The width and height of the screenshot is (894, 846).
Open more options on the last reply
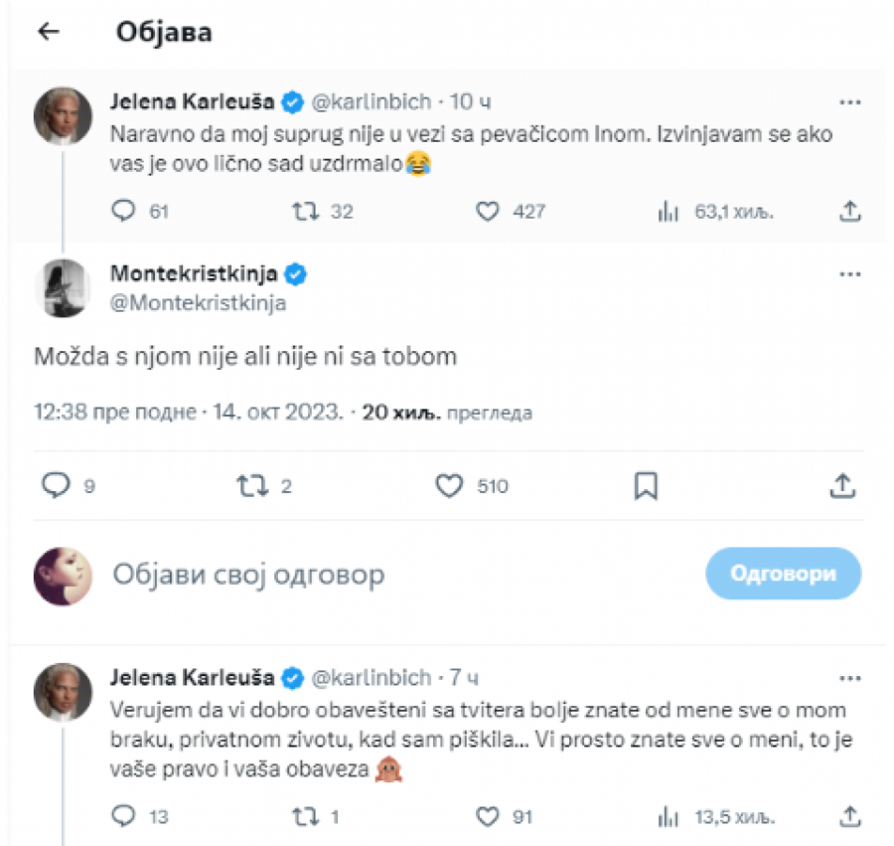(849, 678)
